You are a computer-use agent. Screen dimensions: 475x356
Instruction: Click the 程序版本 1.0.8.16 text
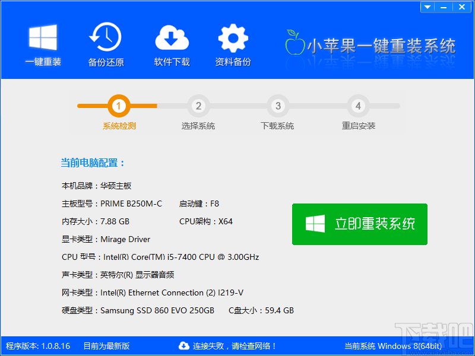pos(37,346)
